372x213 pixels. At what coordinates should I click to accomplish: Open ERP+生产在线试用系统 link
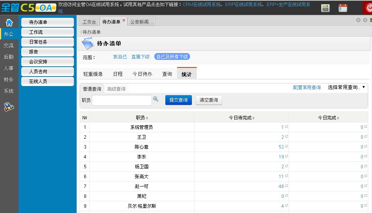pos(288,5)
